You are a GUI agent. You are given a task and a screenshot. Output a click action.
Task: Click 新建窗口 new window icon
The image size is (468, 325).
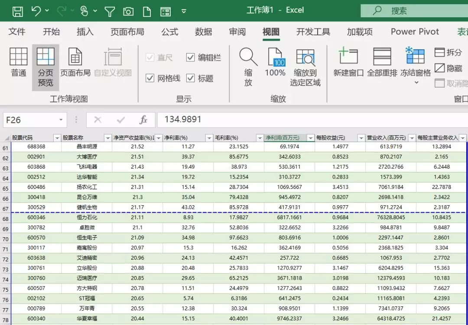click(348, 63)
